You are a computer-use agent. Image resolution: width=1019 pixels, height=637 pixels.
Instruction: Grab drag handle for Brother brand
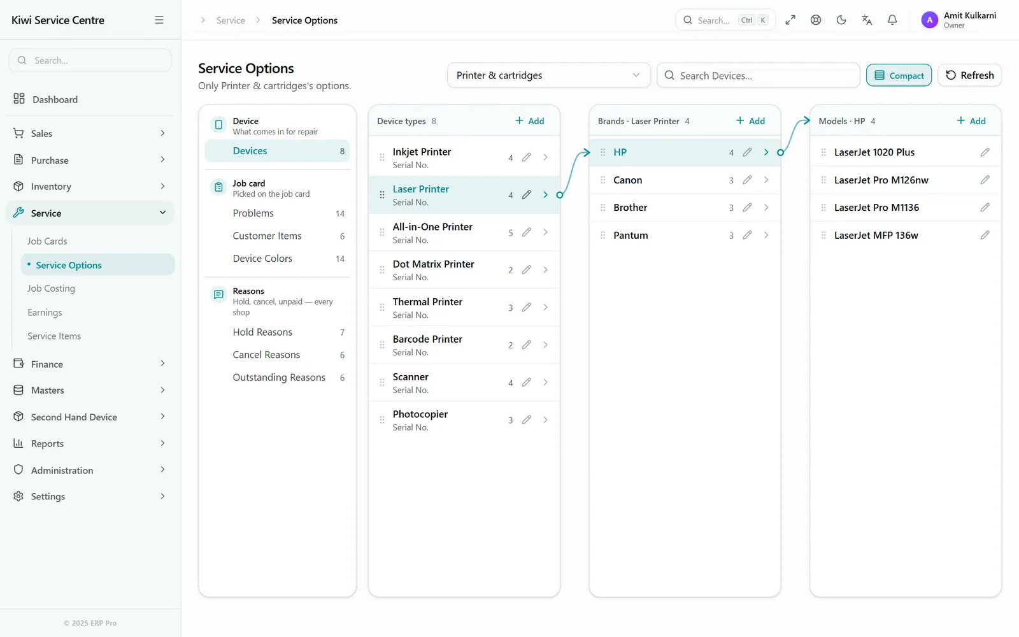click(x=603, y=208)
